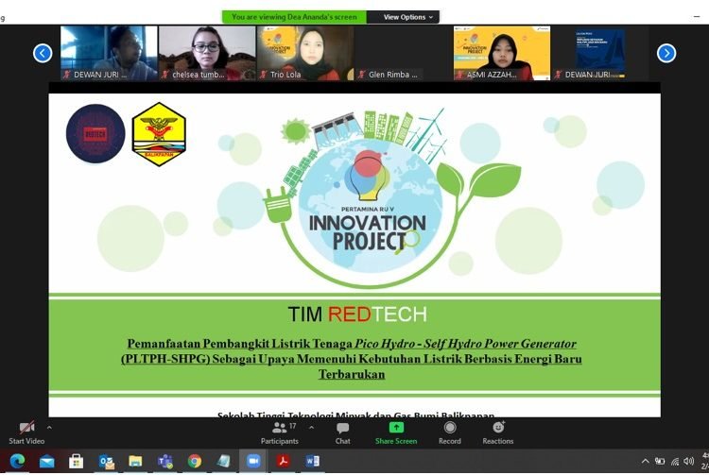Click the REDTECH round logo on slide

coord(95,133)
